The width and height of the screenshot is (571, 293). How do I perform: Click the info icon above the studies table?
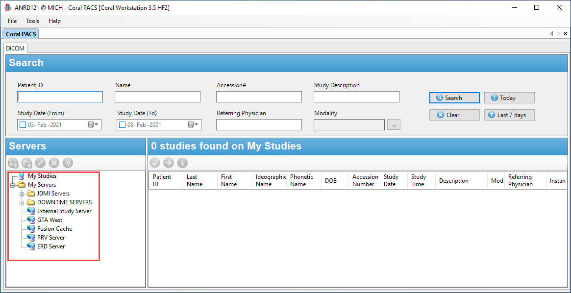coord(182,163)
